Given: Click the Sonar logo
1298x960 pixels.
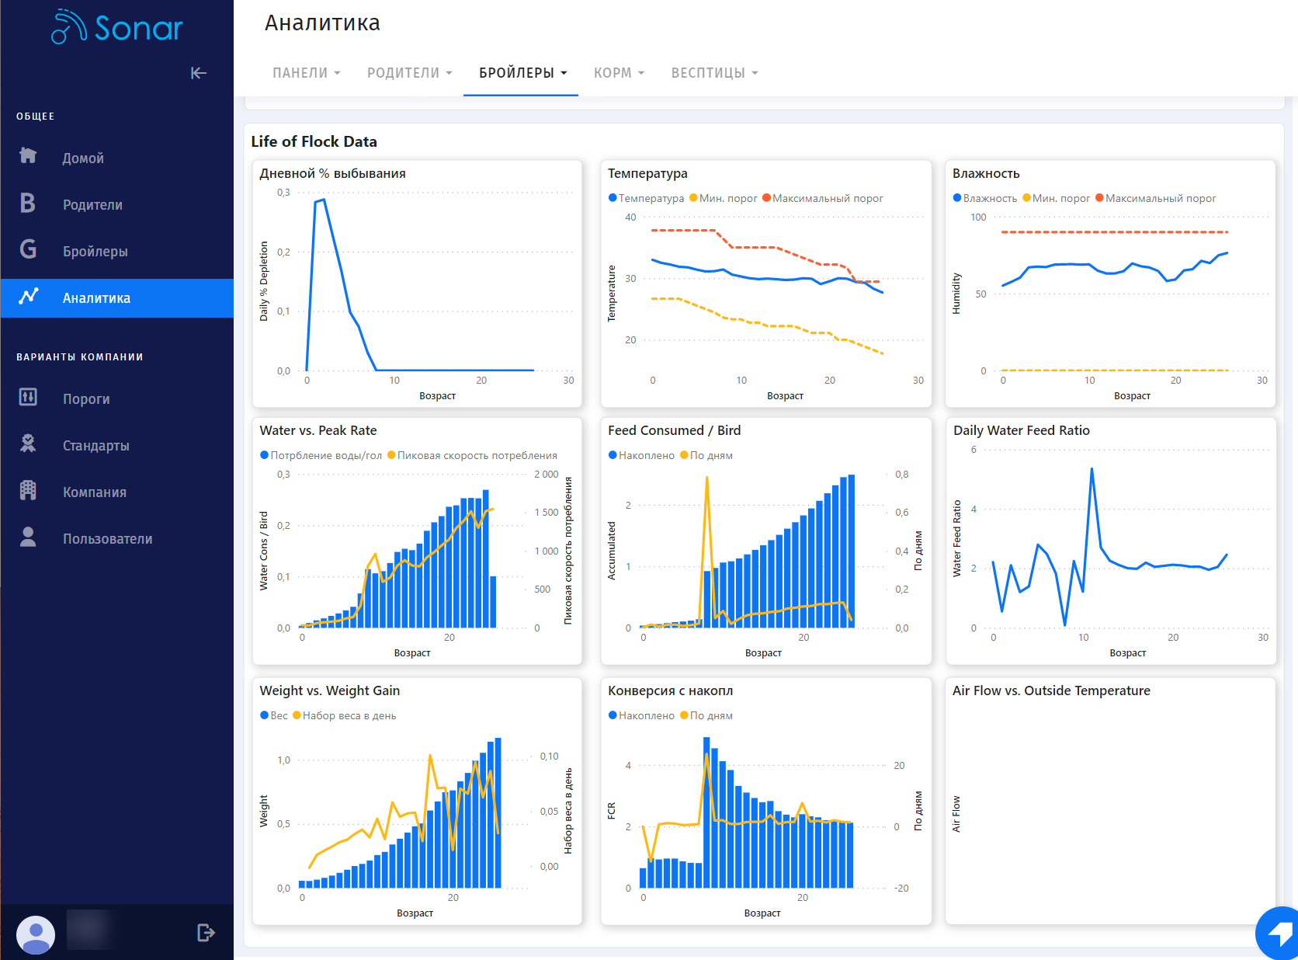Looking at the screenshot, I should click(x=117, y=27).
